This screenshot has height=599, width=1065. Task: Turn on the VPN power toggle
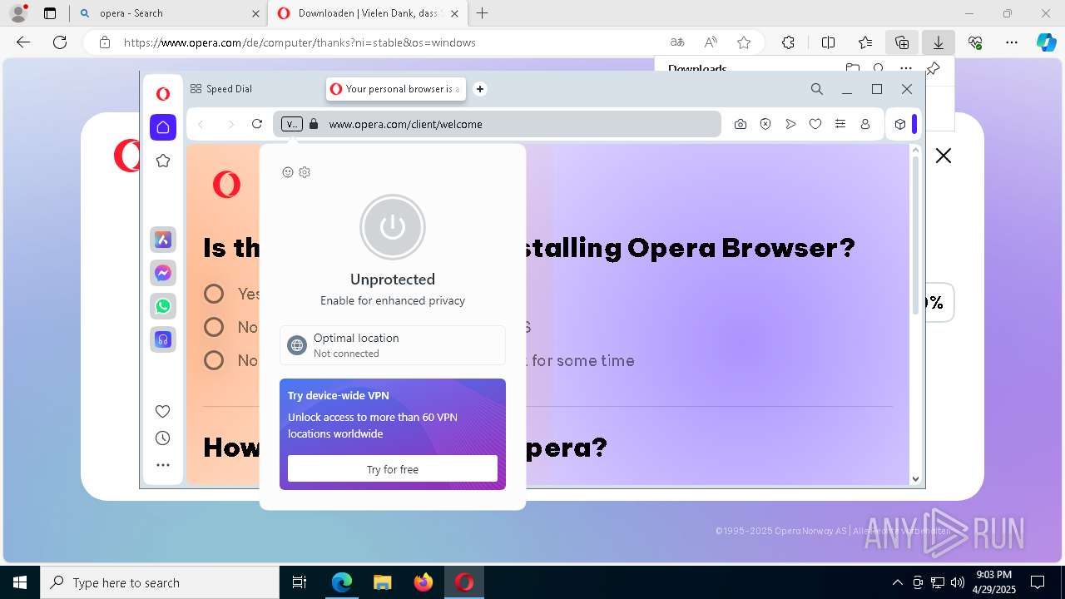[393, 227]
